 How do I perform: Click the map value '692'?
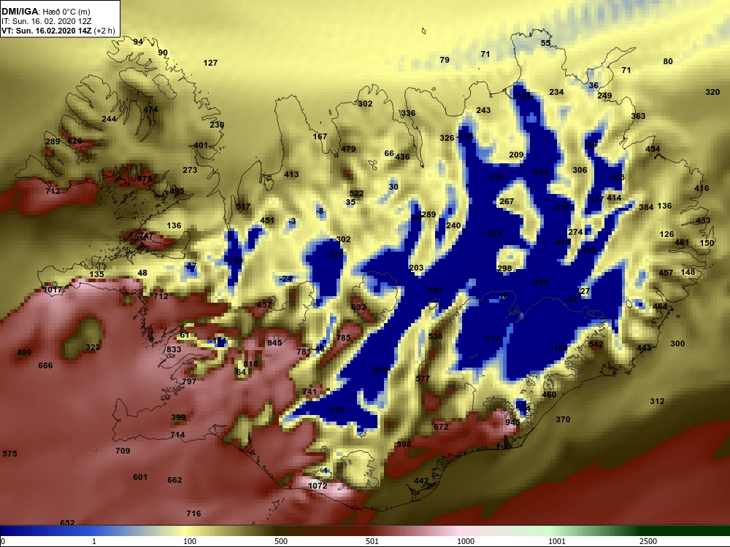click(358, 308)
